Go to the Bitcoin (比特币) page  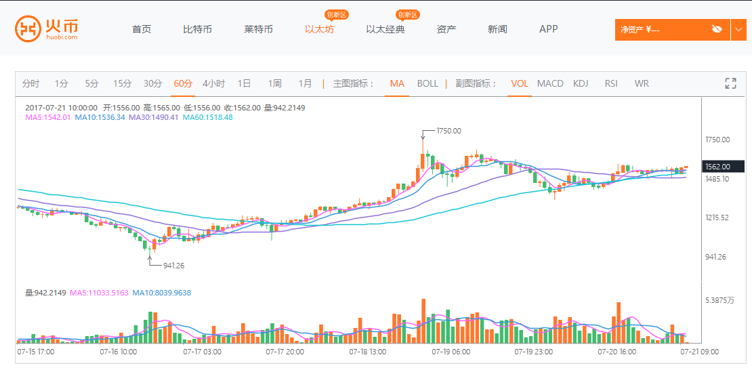coord(197,29)
